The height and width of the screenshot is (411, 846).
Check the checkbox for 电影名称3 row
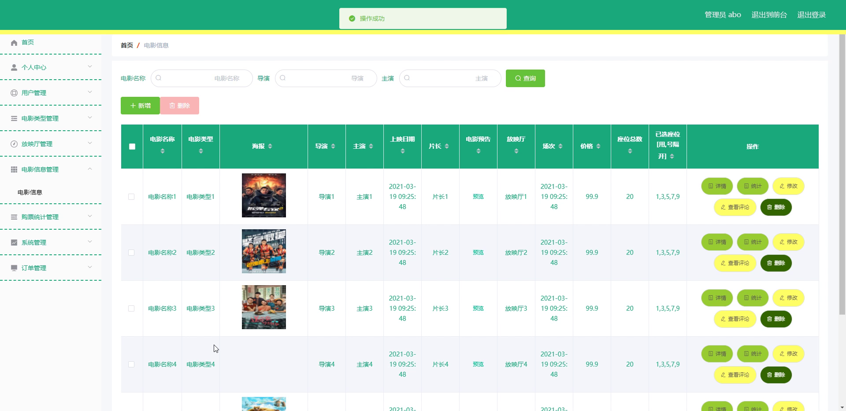pos(131,309)
